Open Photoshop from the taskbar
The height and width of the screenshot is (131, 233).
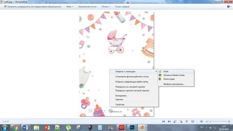[x=132, y=127]
